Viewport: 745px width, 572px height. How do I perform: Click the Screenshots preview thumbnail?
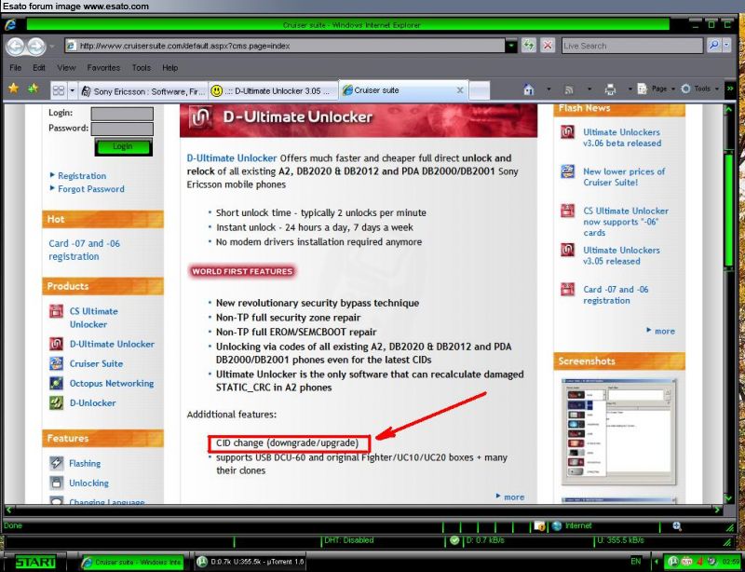tap(619, 431)
